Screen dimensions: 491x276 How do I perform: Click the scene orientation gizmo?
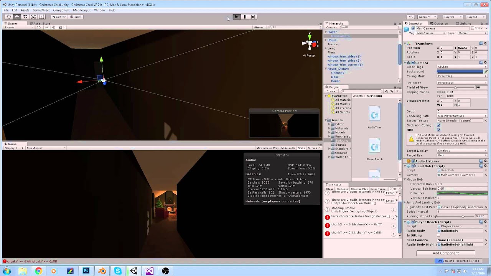pyautogui.click(x=310, y=43)
